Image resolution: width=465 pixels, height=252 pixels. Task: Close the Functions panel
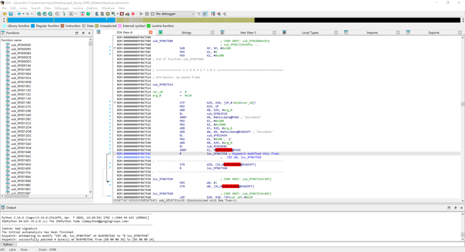tap(89, 33)
